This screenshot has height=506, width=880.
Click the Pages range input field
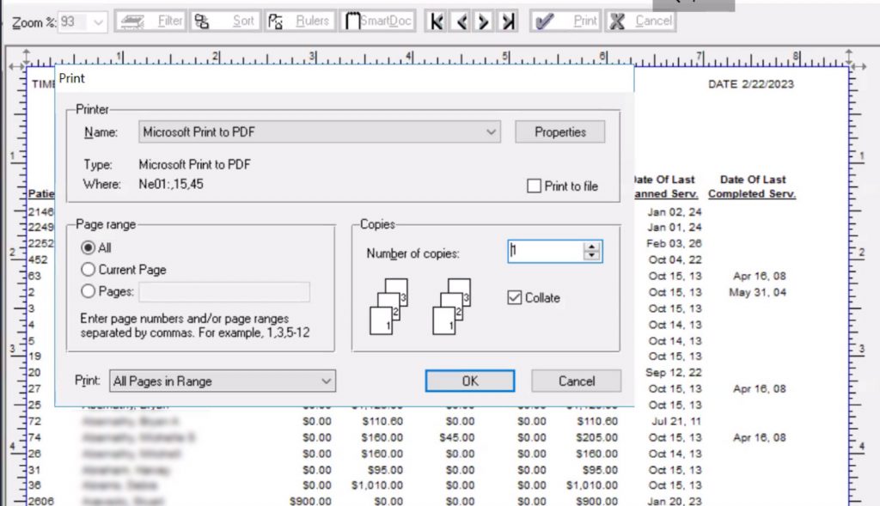[x=224, y=292]
